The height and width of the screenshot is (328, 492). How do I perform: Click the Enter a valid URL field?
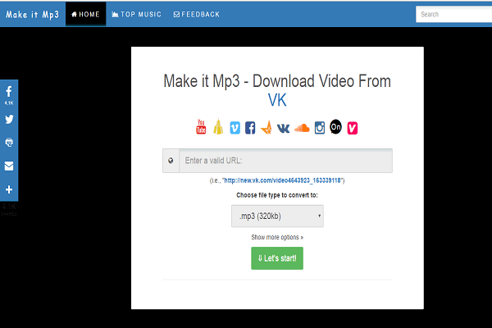(x=285, y=161)
